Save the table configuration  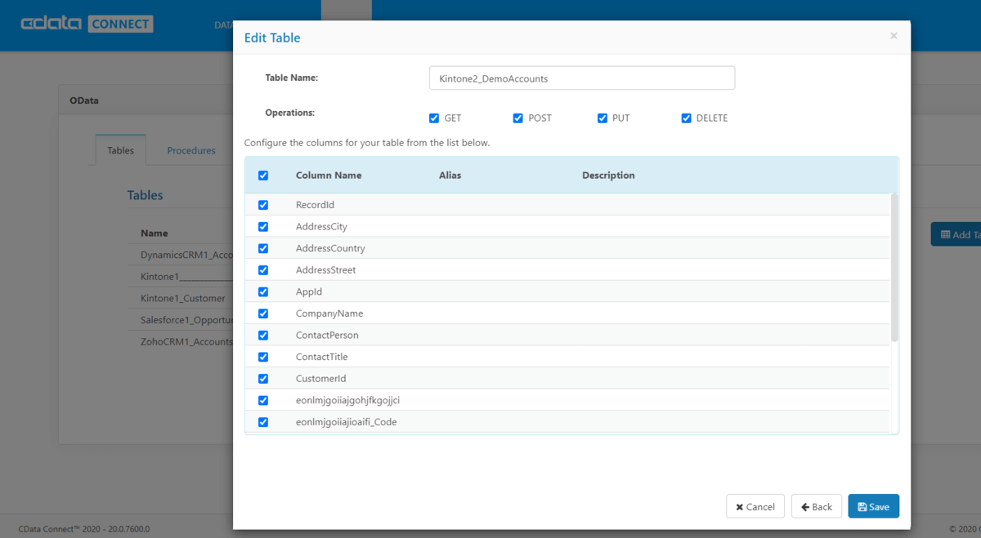pyautogui.click(x=874, y=506)
